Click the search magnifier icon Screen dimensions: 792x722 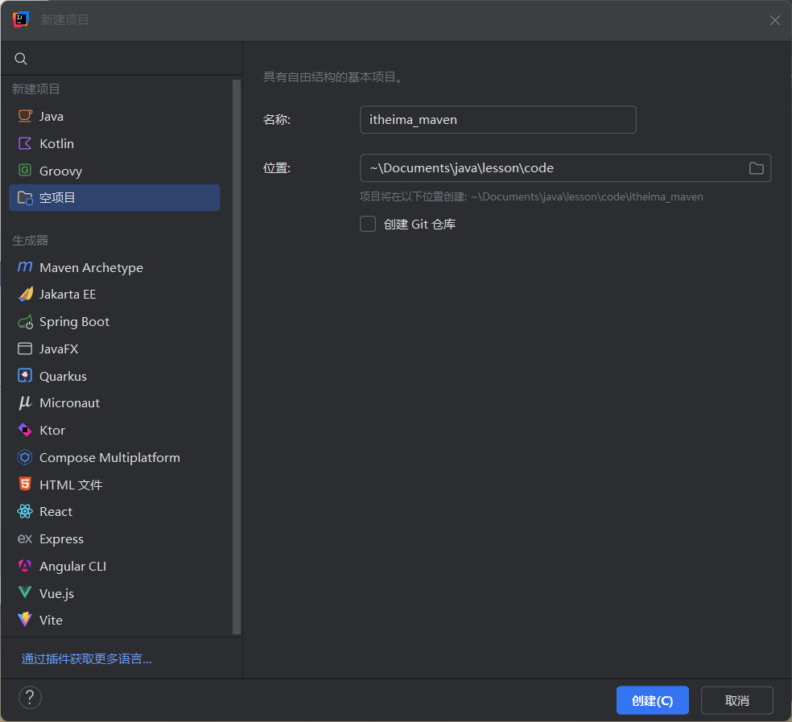pos(21,59)
